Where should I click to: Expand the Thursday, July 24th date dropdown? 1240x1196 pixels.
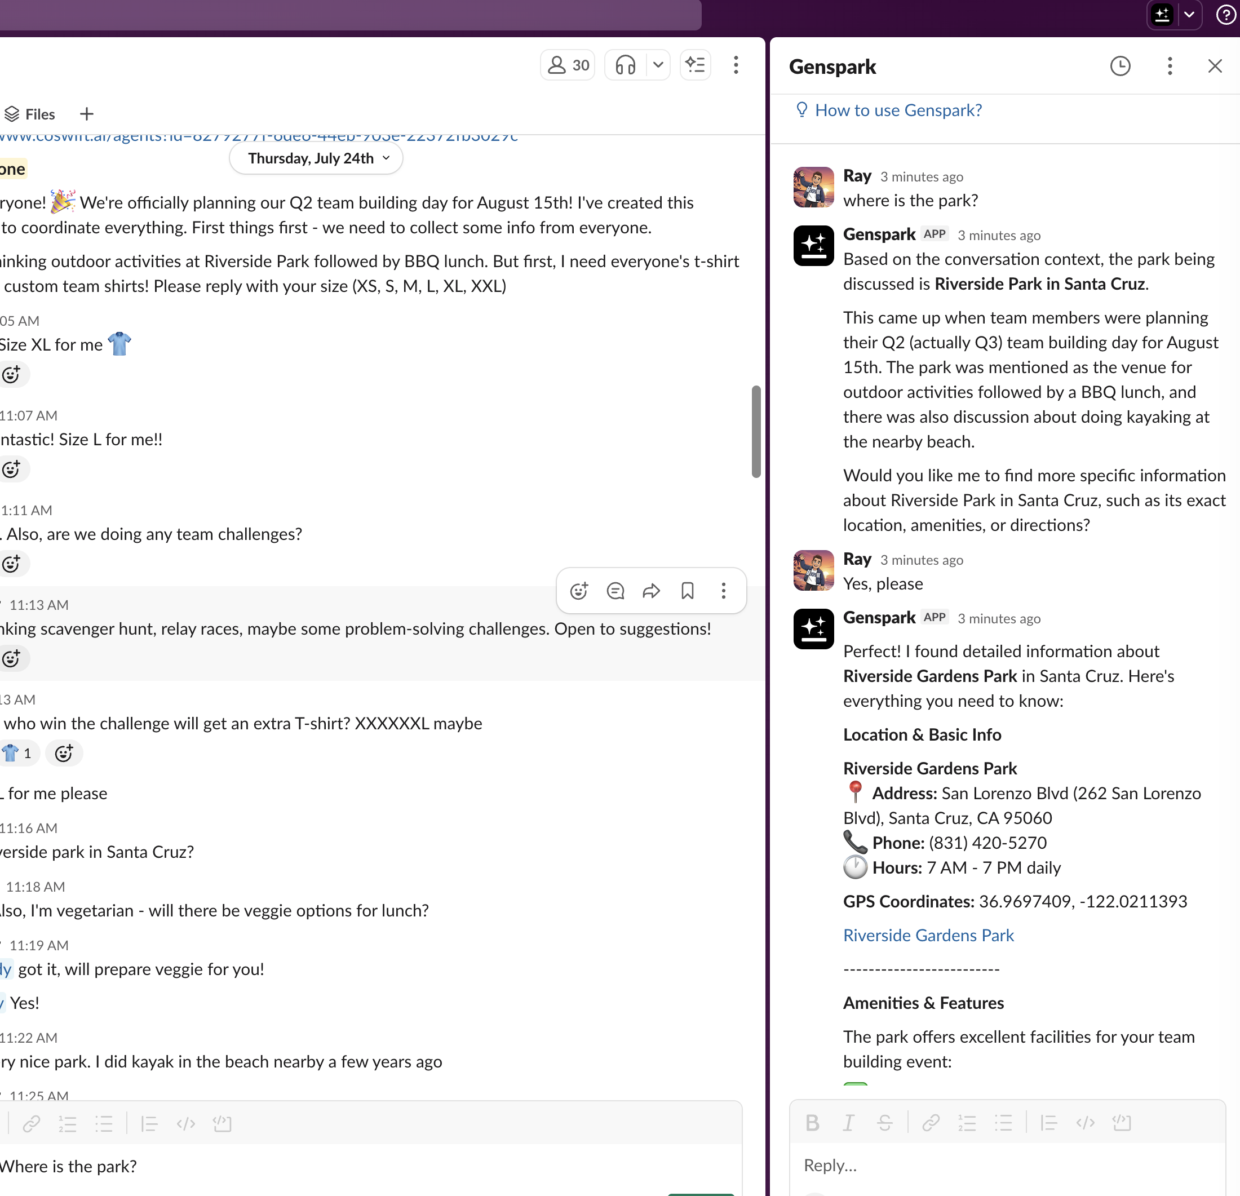click(x=316, y=158)
